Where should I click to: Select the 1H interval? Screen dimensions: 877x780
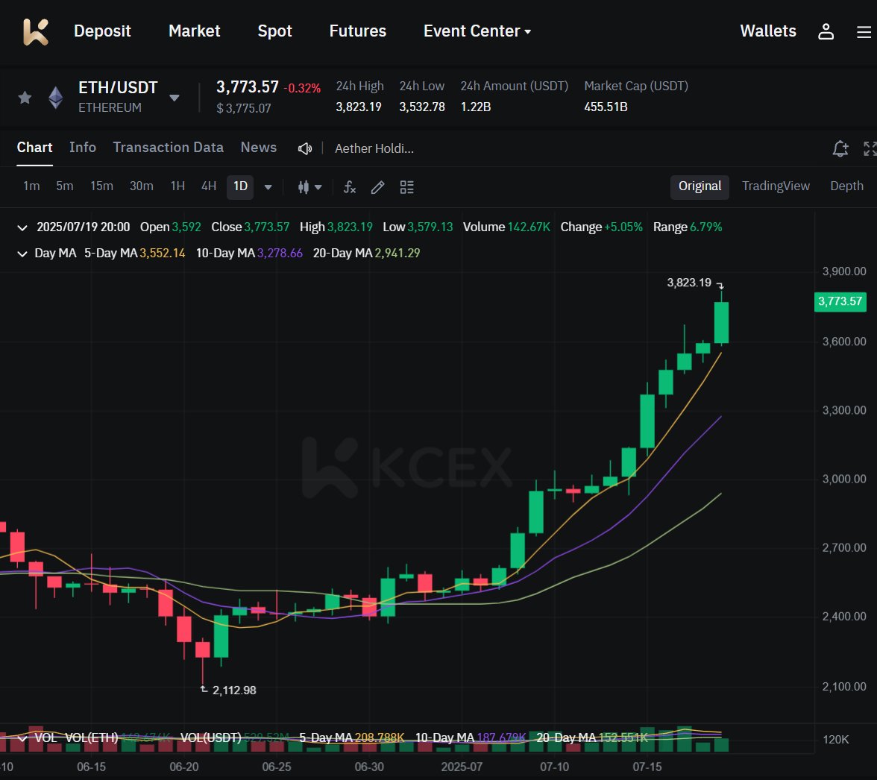177,186
